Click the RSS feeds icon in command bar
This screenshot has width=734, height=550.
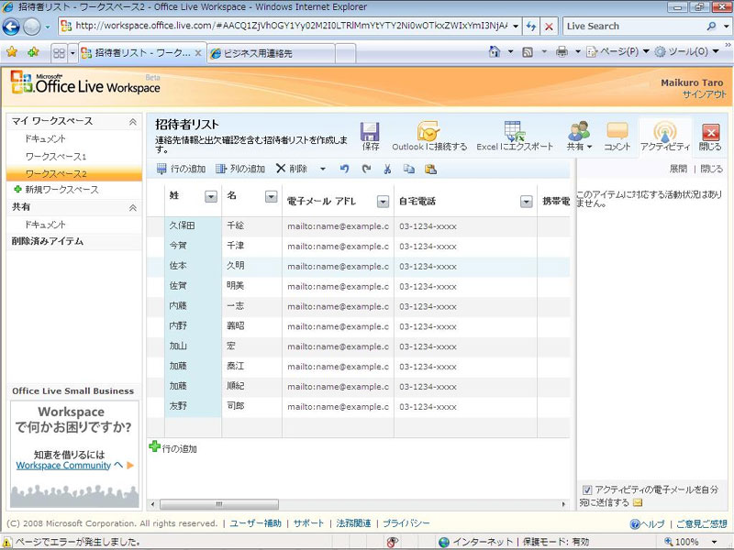click(528, 52)
